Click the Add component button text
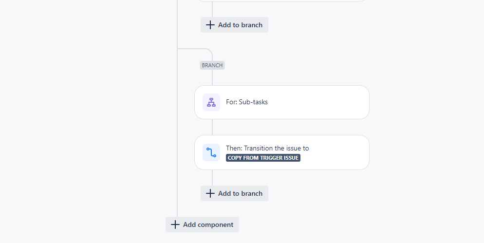The width and height of the screenshot is (484, 243). [x=208, y=225]
